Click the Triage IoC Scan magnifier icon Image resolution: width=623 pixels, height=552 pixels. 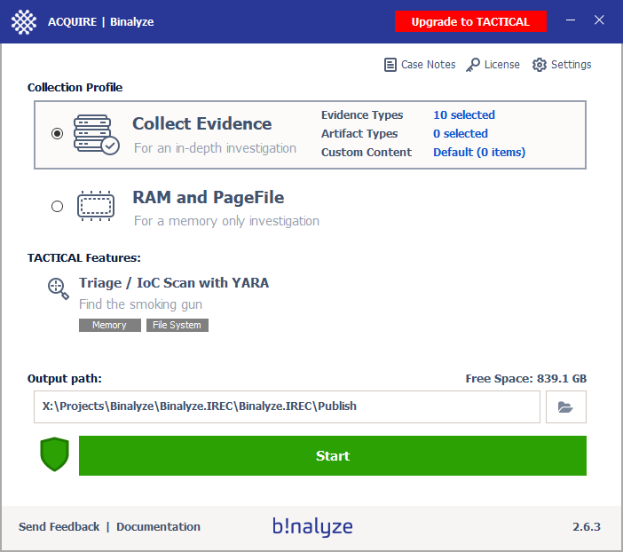click(59, 288)
